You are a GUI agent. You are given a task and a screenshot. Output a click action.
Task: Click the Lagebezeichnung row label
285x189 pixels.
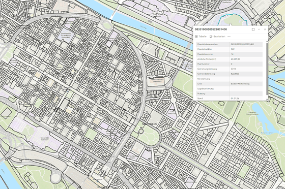(x=206, y=89)
